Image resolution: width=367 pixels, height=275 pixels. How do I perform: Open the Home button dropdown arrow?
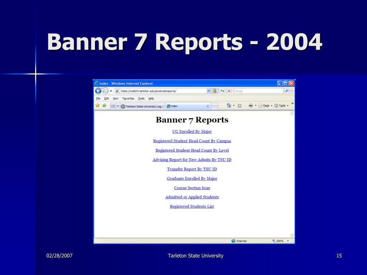pos(234,106)
